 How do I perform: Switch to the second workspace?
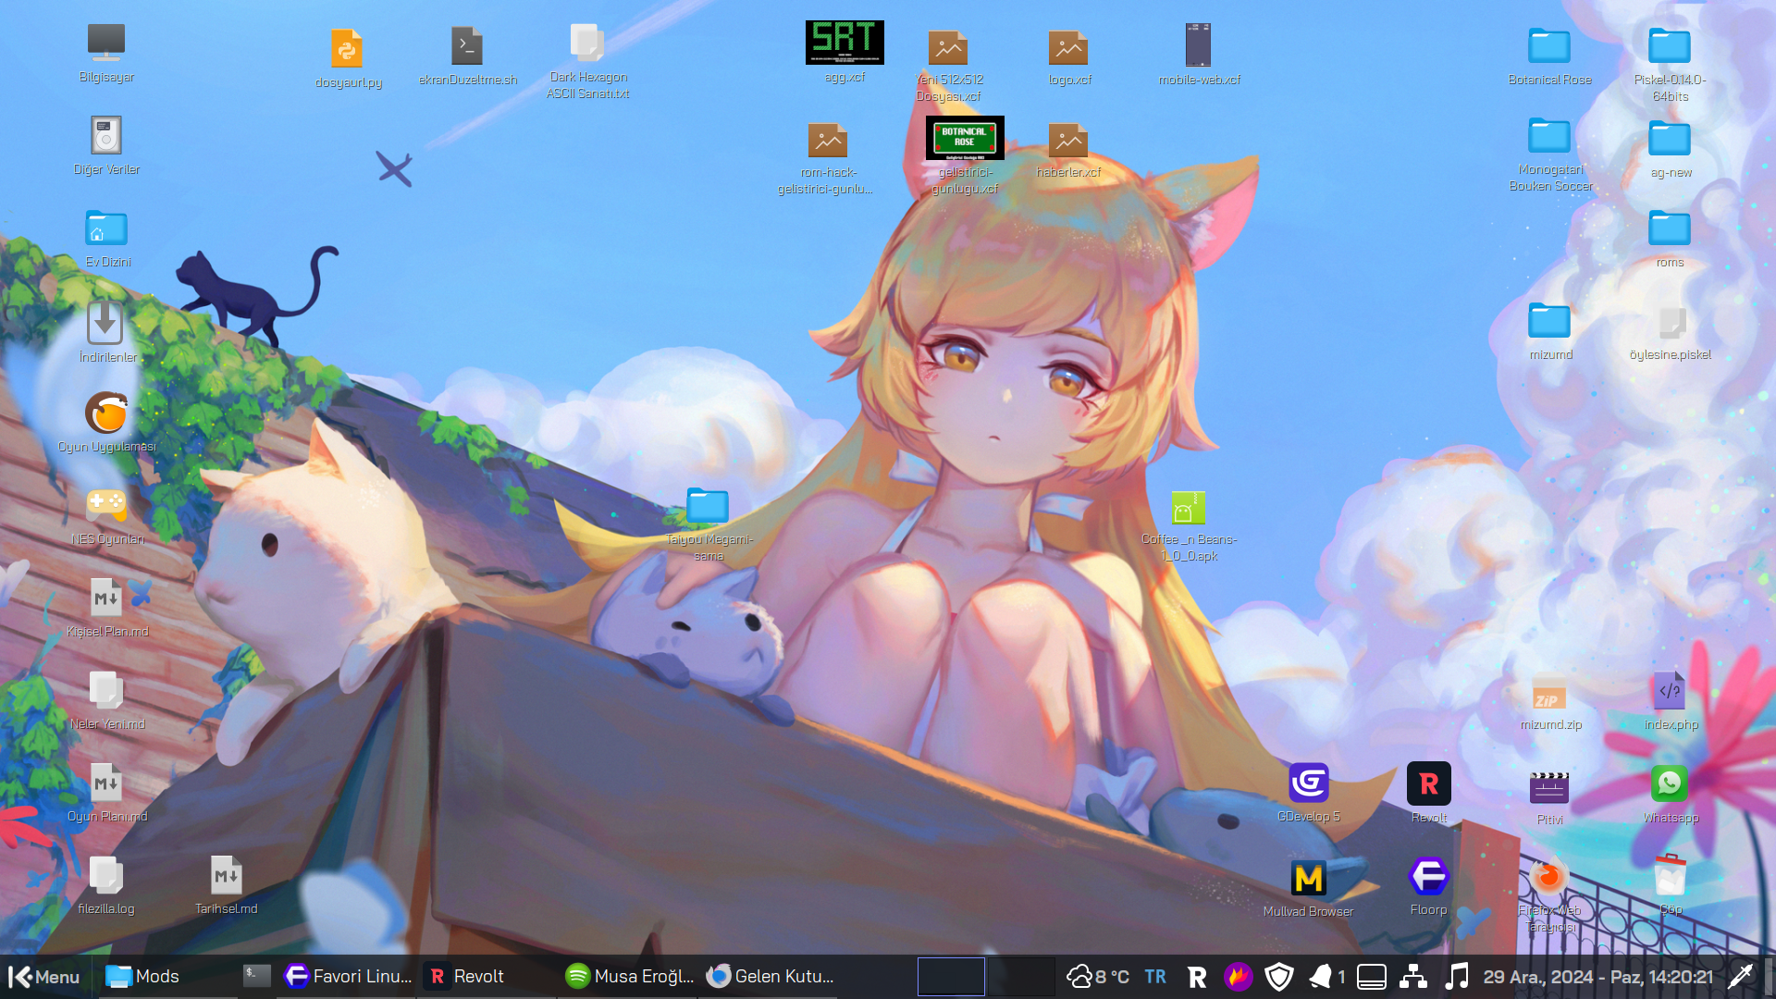click(x=1020, y=977)
